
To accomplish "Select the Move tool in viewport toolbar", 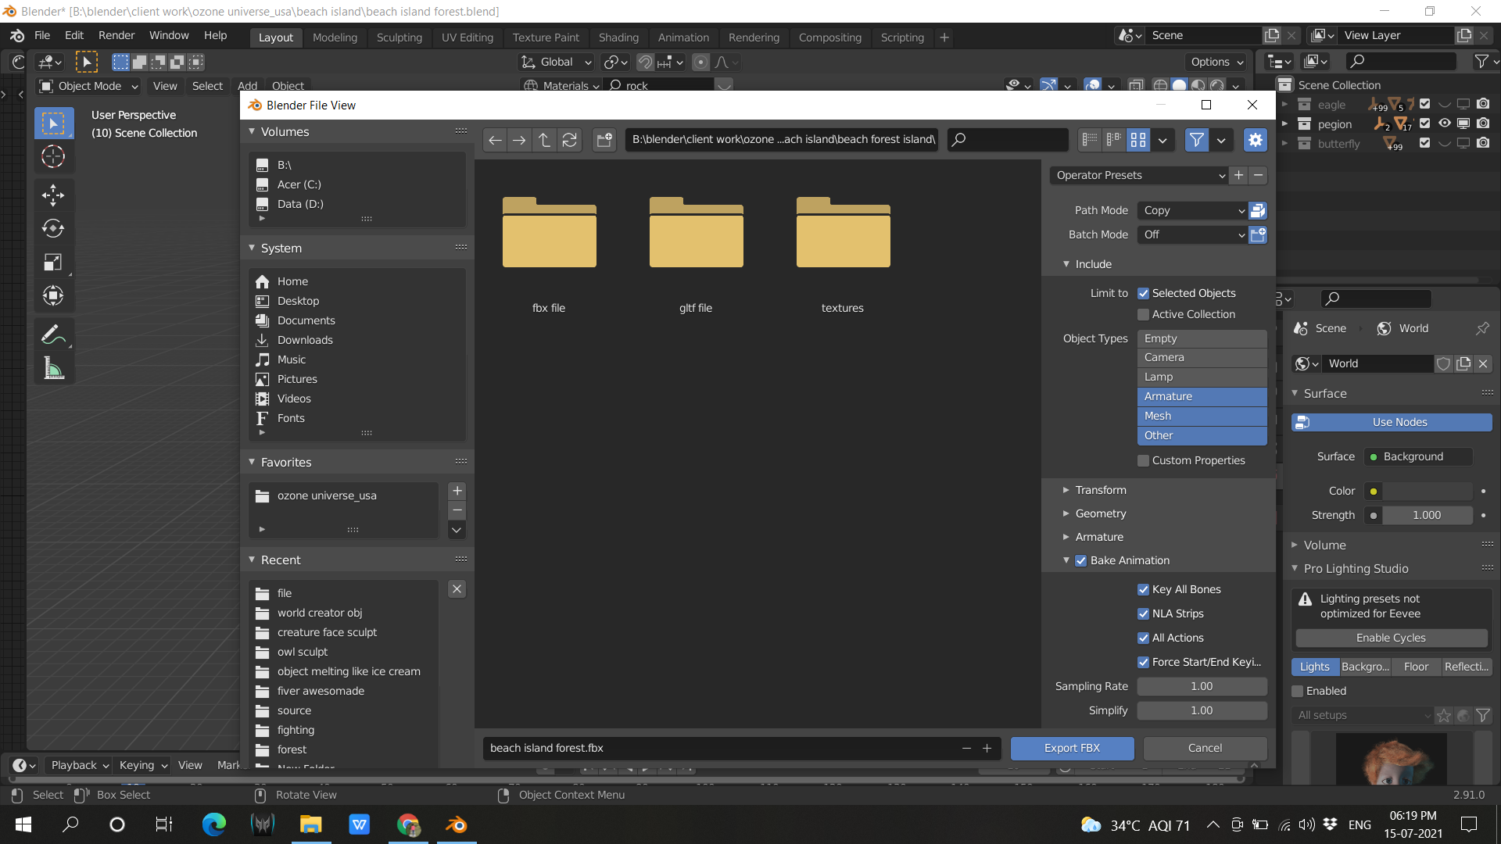I will (x=53, y=195).
